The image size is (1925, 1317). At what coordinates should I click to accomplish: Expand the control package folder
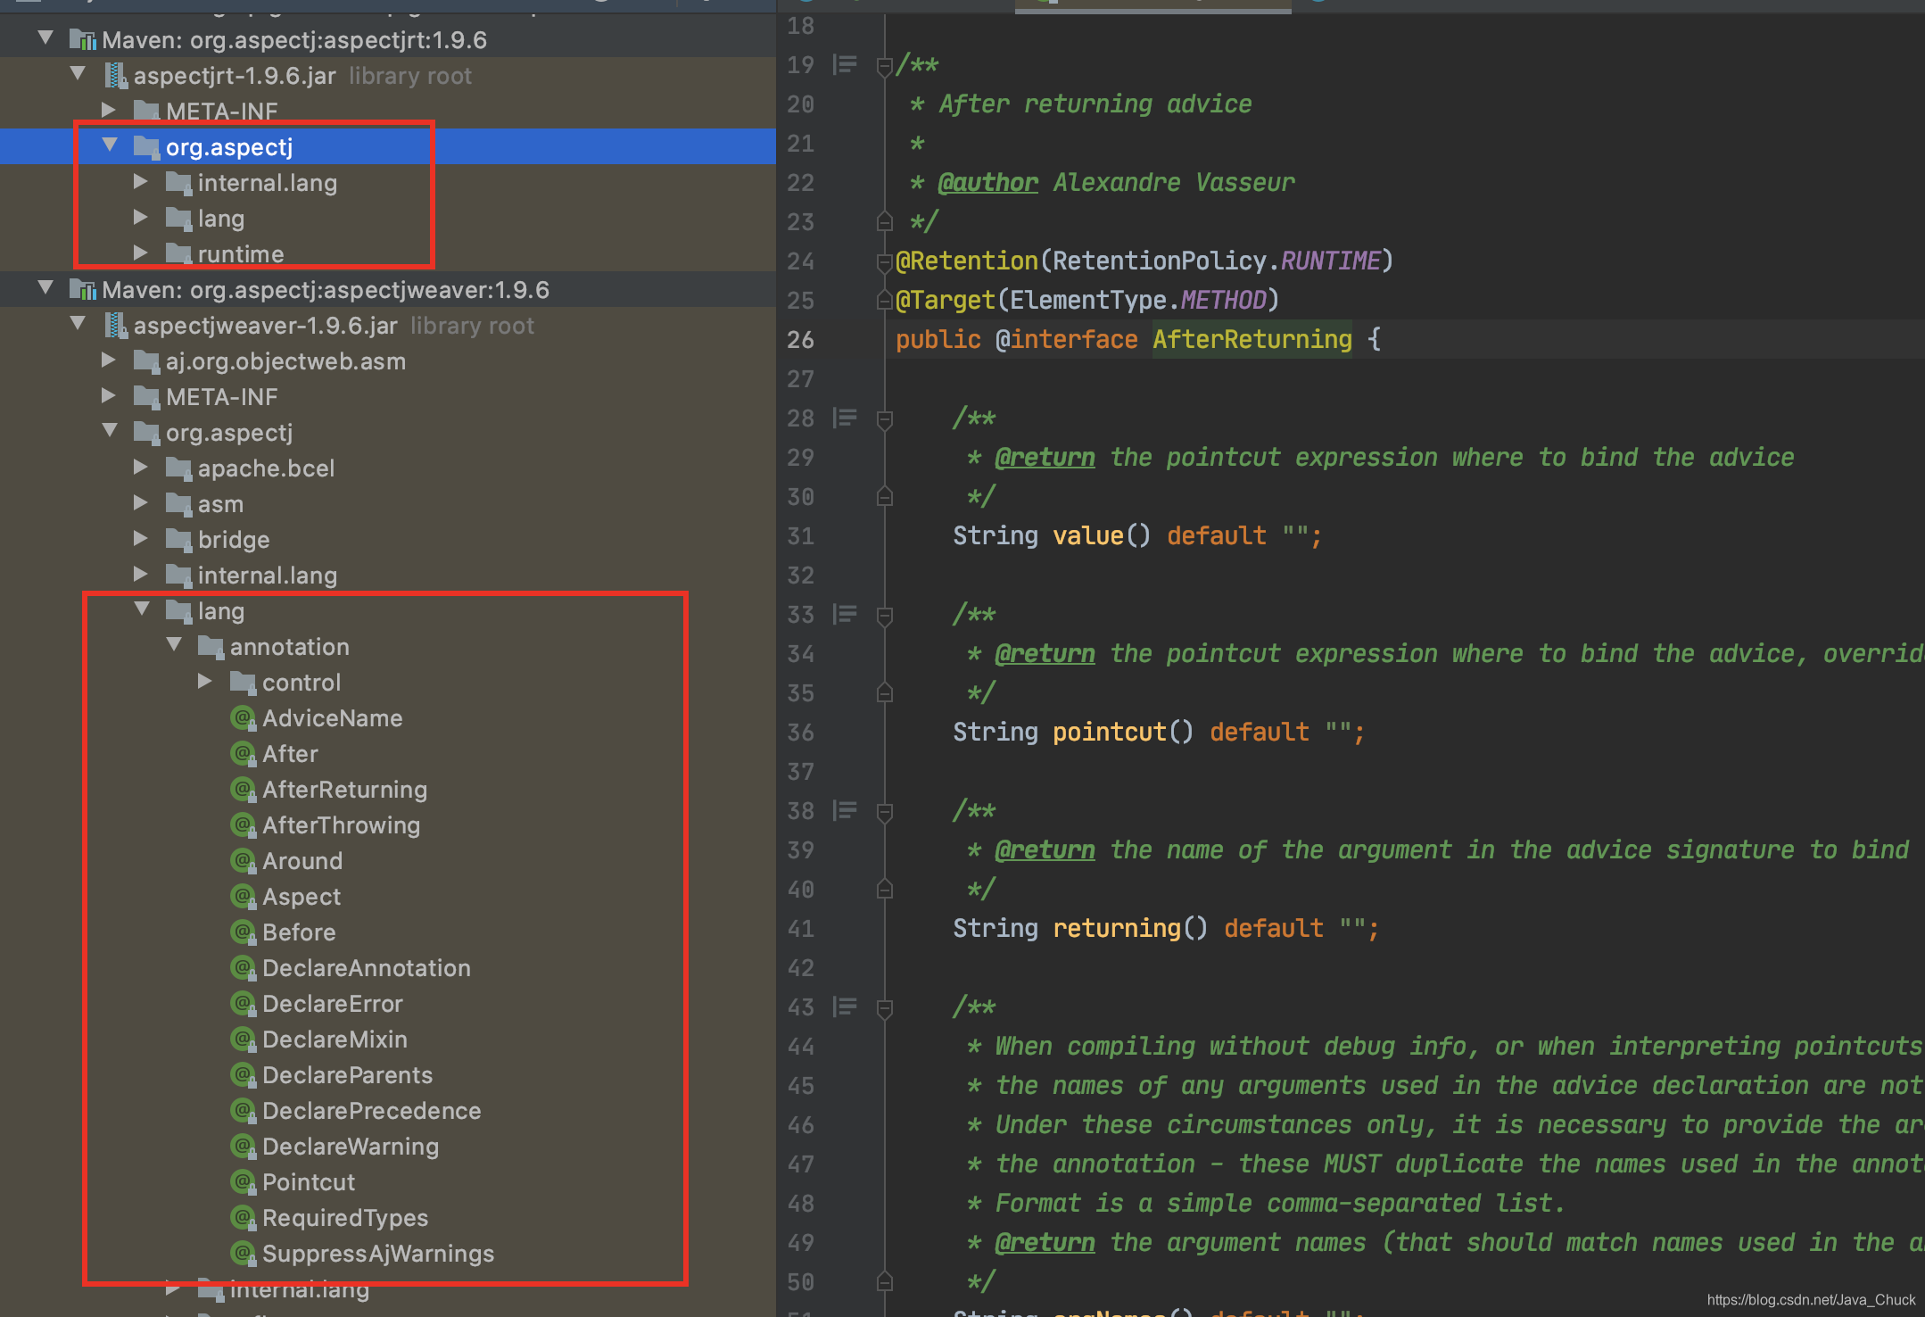205,682
